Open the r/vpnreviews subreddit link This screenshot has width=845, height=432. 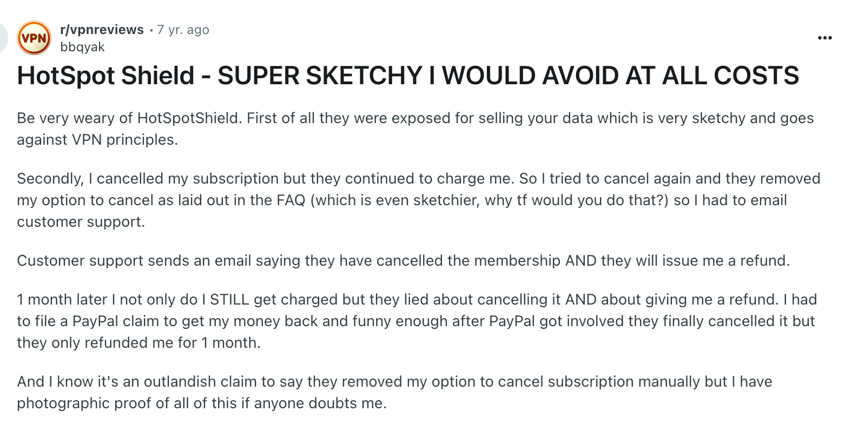coord(102,30)
